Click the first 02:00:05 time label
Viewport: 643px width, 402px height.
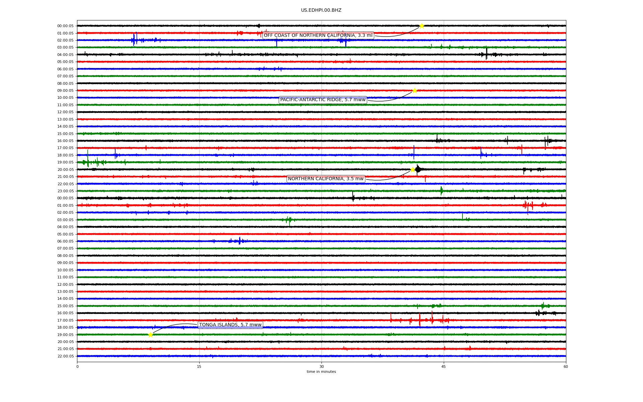tap(65, 41)
